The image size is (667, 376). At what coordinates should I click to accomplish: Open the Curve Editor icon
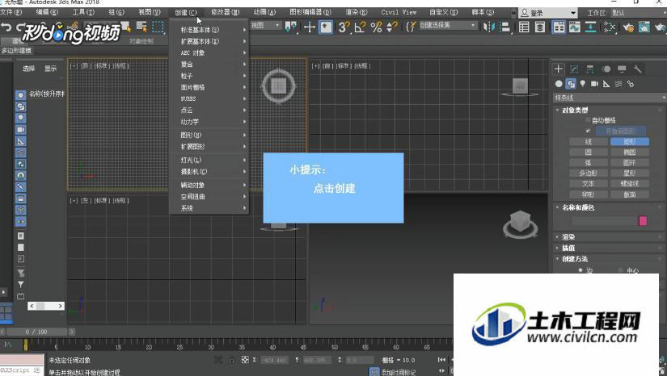pyautogui.click(x=575, y=27)
